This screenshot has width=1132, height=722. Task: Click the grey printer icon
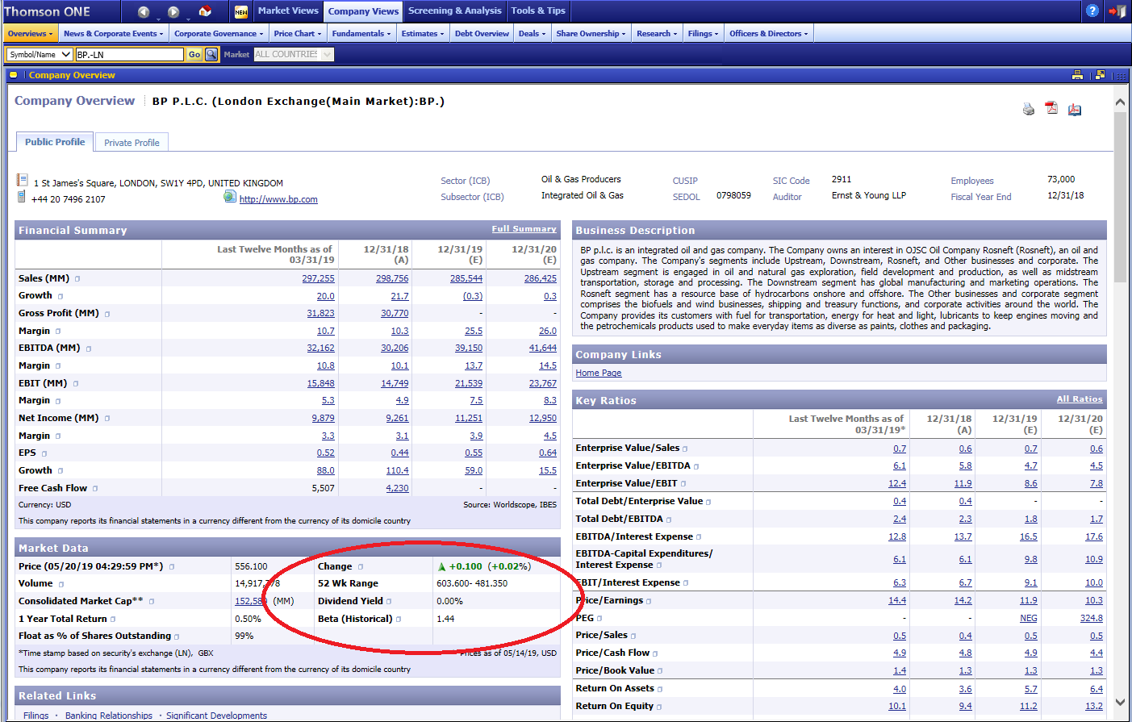click(1028, 109)
